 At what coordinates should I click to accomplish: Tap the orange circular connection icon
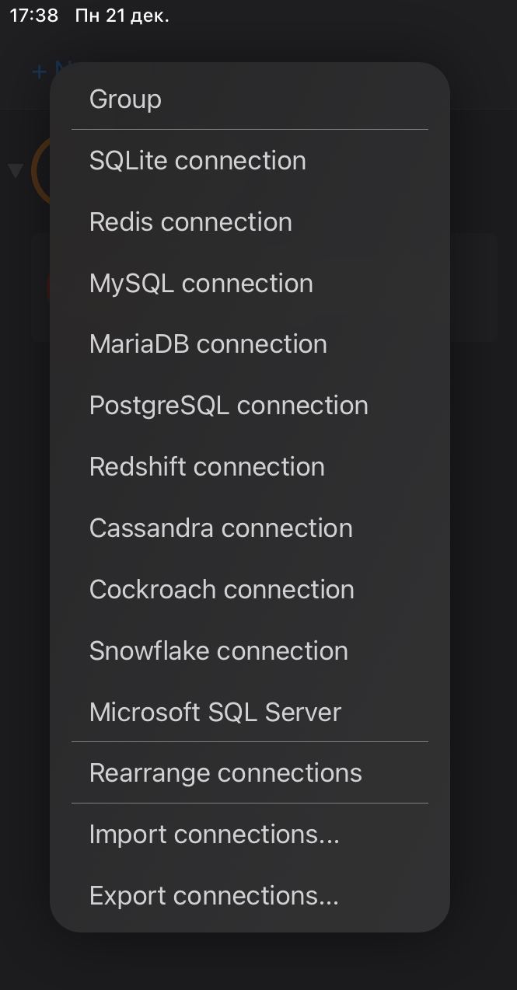click(x=40, y=172)
